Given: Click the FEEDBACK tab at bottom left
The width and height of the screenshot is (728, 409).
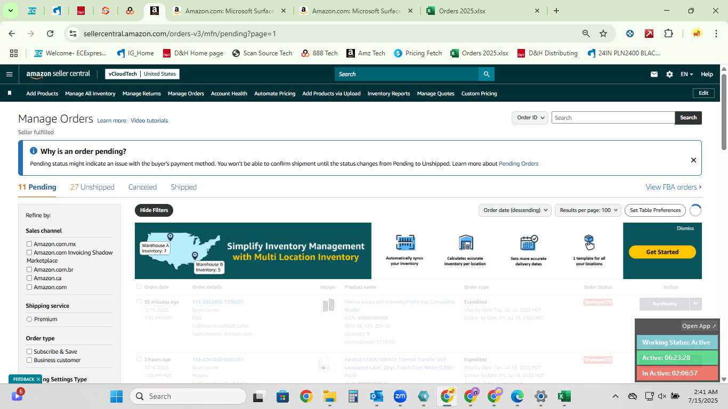Looking at the screenshot, I should click(25, 379).
